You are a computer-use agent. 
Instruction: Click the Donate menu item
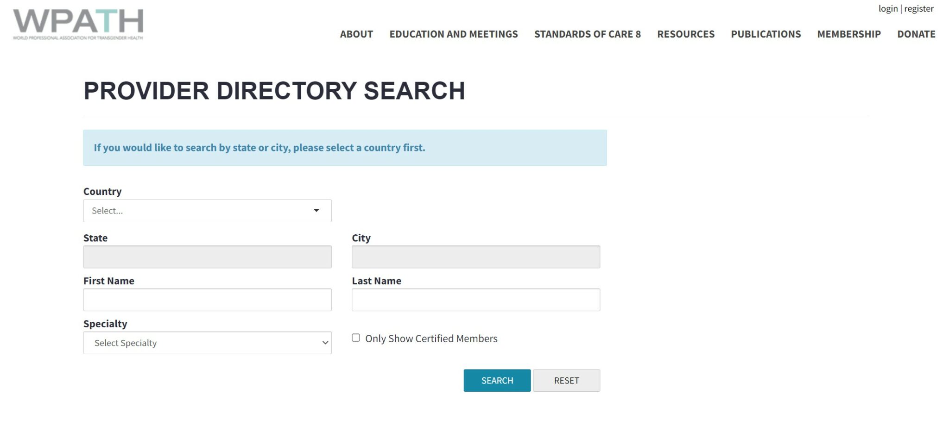coord(916,34)
